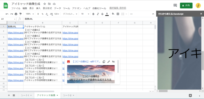This screenshot has height=99, width=204.
Task: Open the 挿入 menu
Action: [x=38, y=8]
